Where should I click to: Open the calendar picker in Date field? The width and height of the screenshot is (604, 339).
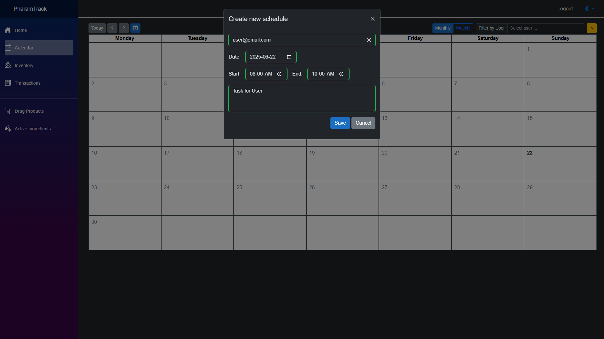[x=289, y=57]
